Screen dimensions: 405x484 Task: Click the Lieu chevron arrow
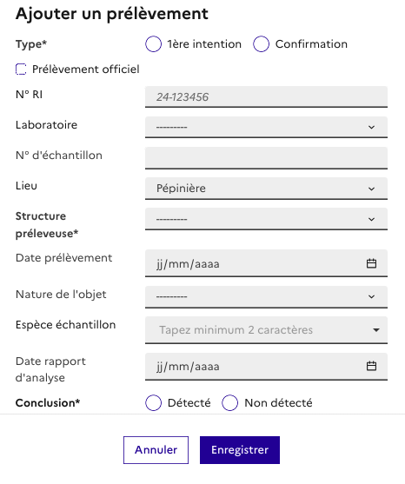click(371, 189)
